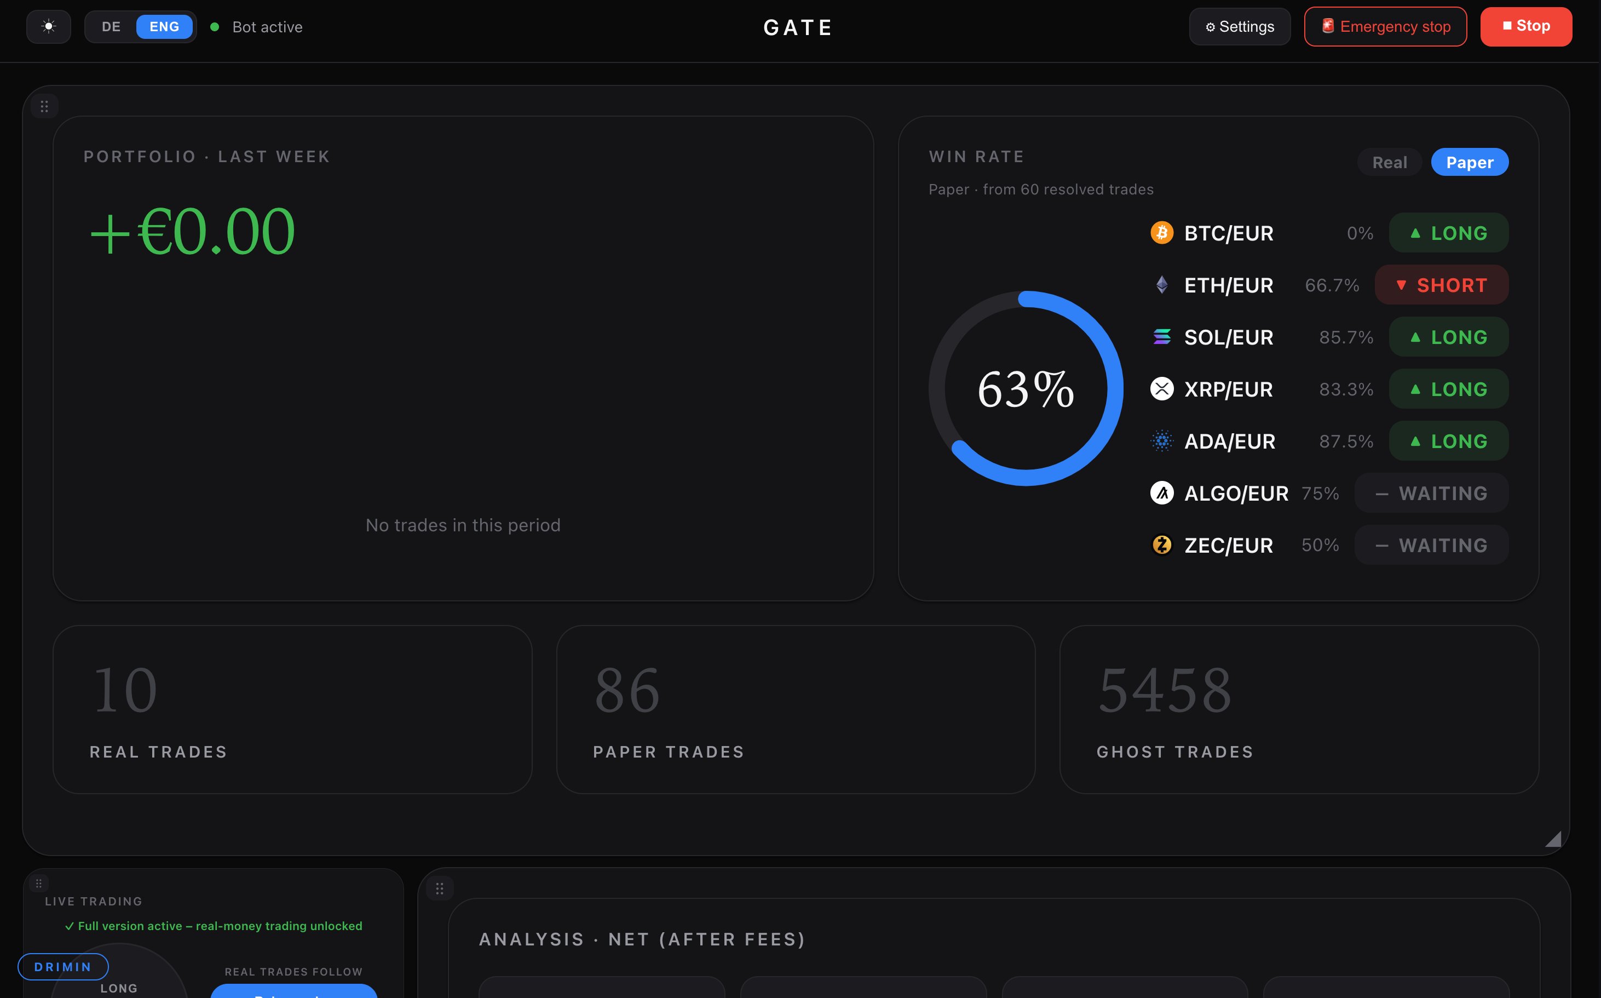Screen dimensions: 1601x998
Task: Click the No trades in this period message
Action: (x=463, y=525)
